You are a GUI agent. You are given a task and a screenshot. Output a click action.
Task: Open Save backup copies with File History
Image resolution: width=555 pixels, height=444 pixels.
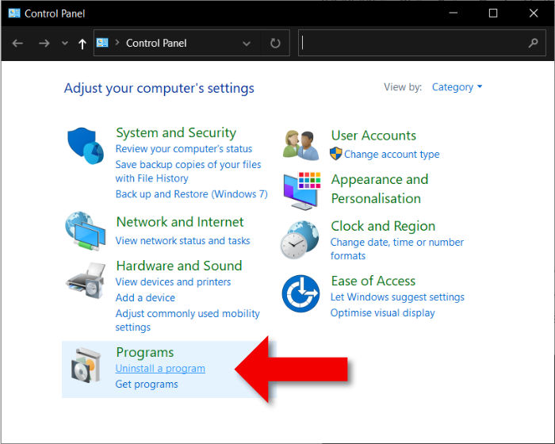pyautogui.click(x=188, y=171)
